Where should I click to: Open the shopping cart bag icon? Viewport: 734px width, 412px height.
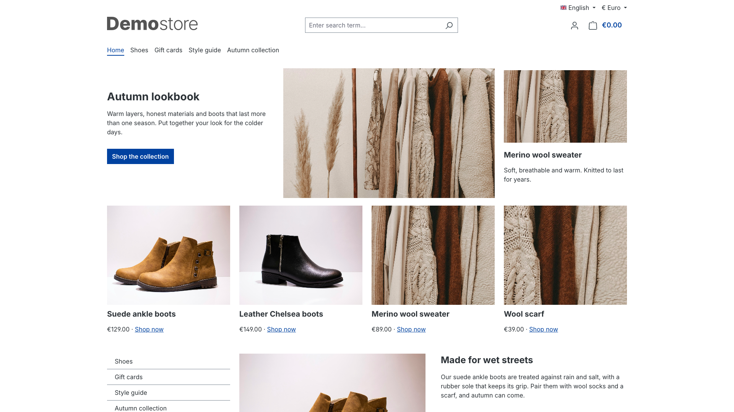click(593, 26)
